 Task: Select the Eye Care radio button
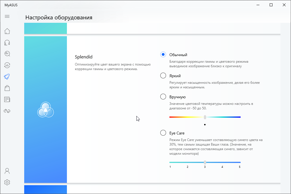click(x=163, y=133)
